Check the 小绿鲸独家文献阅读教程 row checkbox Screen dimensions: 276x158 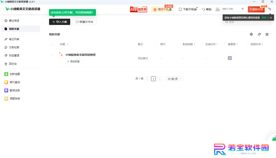click(x=52, y=55)
